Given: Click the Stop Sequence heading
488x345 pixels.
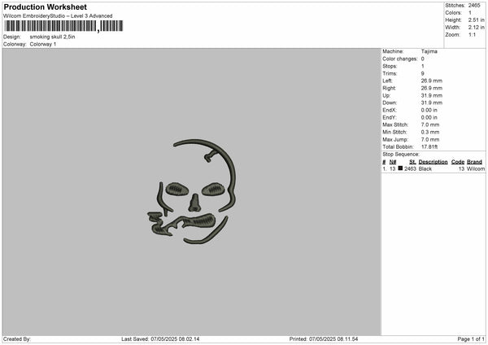Looking at the screenshot, I should coord(401,155).
